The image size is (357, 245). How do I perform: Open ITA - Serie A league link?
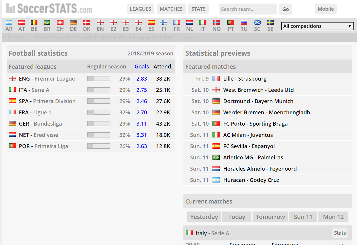(34, 90)
